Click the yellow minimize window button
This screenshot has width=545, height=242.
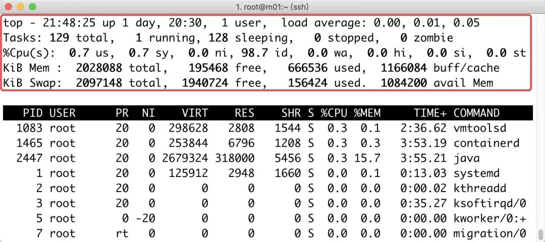[21, 7]
